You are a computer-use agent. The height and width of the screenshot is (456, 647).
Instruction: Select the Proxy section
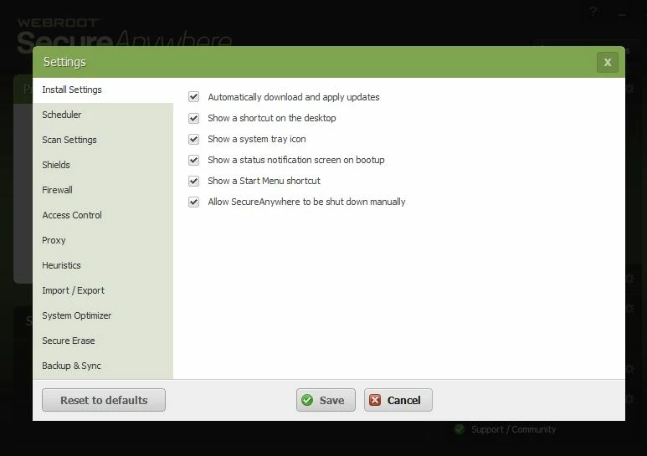pos(103,240)
